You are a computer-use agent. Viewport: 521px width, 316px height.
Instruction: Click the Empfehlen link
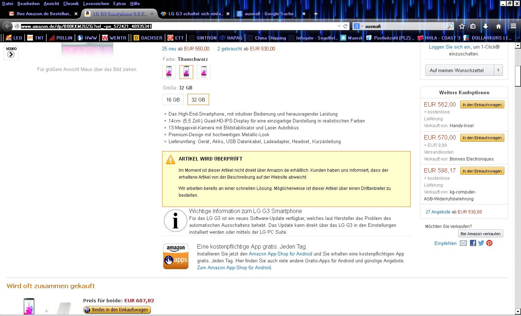(x=445, y=243)
